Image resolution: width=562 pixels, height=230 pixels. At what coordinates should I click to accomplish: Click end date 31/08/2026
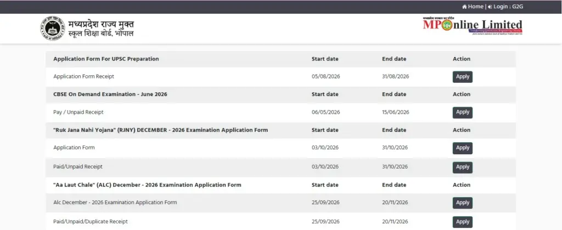click(395, 76)
